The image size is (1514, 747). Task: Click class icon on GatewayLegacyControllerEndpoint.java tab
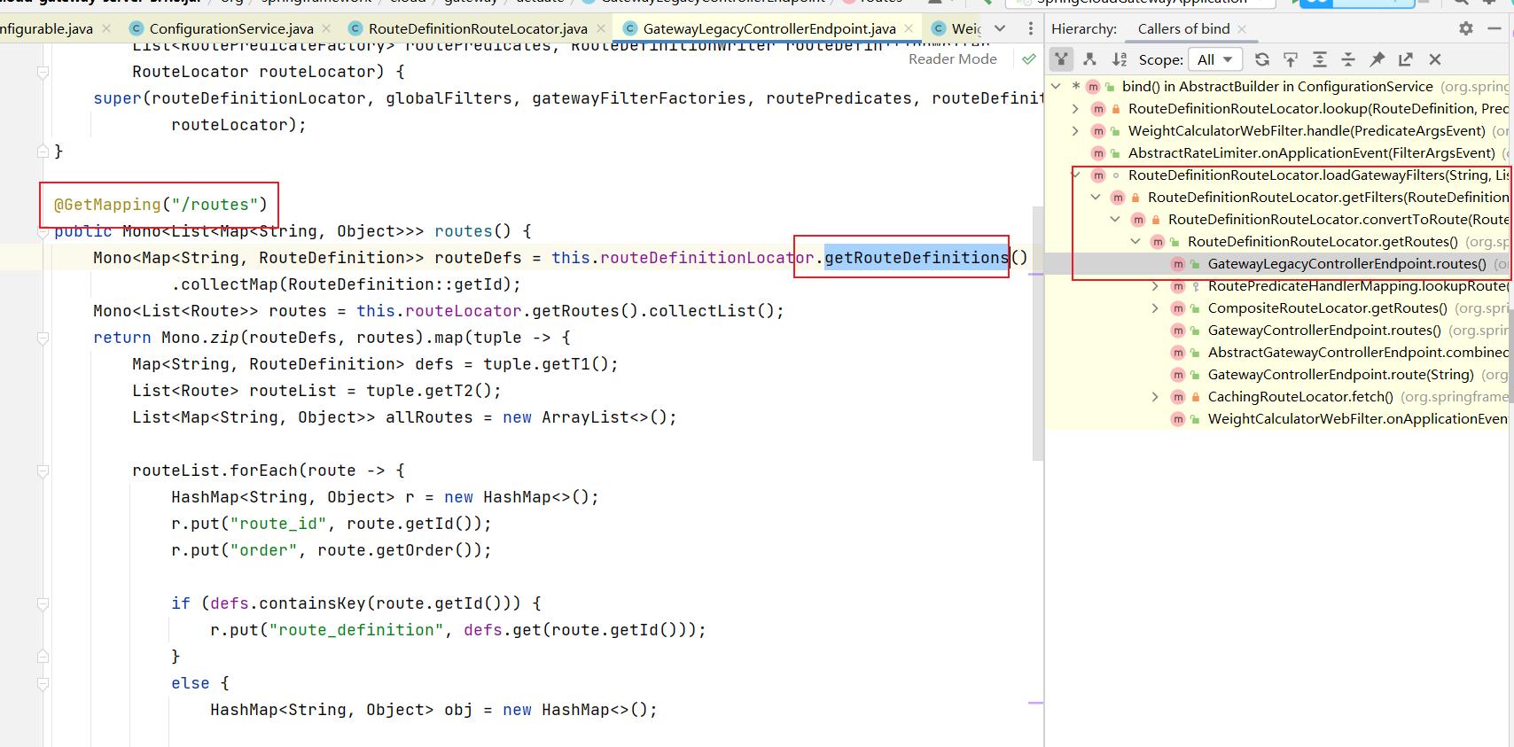tap(630, 28)
